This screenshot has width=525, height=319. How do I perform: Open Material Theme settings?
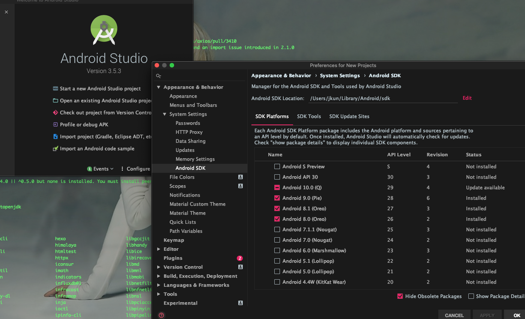pos(188,213)
